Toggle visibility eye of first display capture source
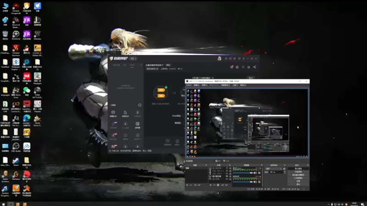The image size is (367, 206). (x=227, y=168)
